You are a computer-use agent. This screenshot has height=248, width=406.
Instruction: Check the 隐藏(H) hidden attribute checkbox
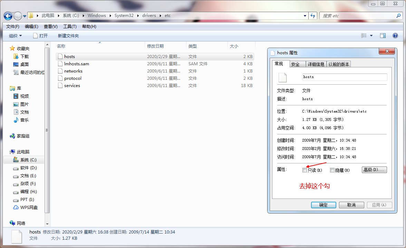[332, 170]
